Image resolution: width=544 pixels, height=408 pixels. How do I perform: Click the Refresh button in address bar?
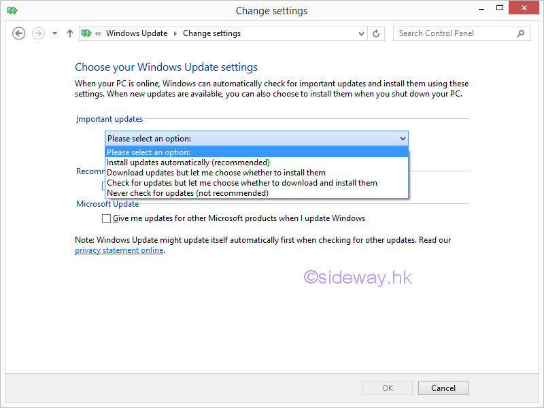377,33
